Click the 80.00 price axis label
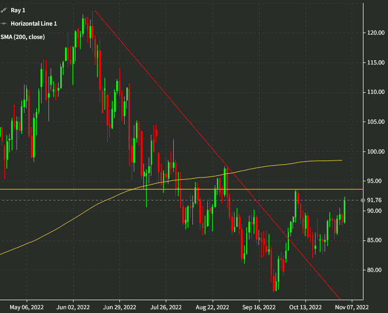Viewport: 388px width, 313px height. coord(374,270)
